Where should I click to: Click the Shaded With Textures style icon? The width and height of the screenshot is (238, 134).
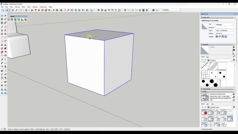pyautogui.click(x=143, y=10)
